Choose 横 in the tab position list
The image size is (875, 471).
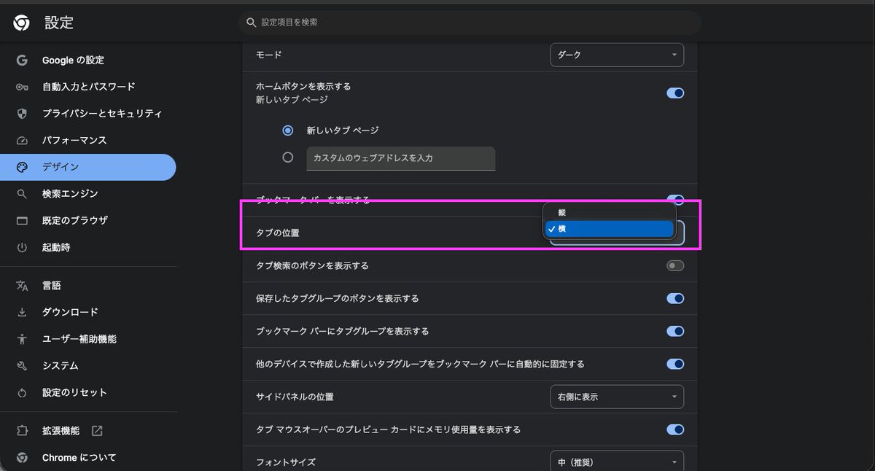click(609, 229)
